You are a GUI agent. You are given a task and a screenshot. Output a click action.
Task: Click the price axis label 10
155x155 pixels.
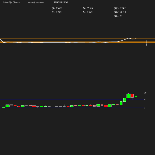[145, 93]
